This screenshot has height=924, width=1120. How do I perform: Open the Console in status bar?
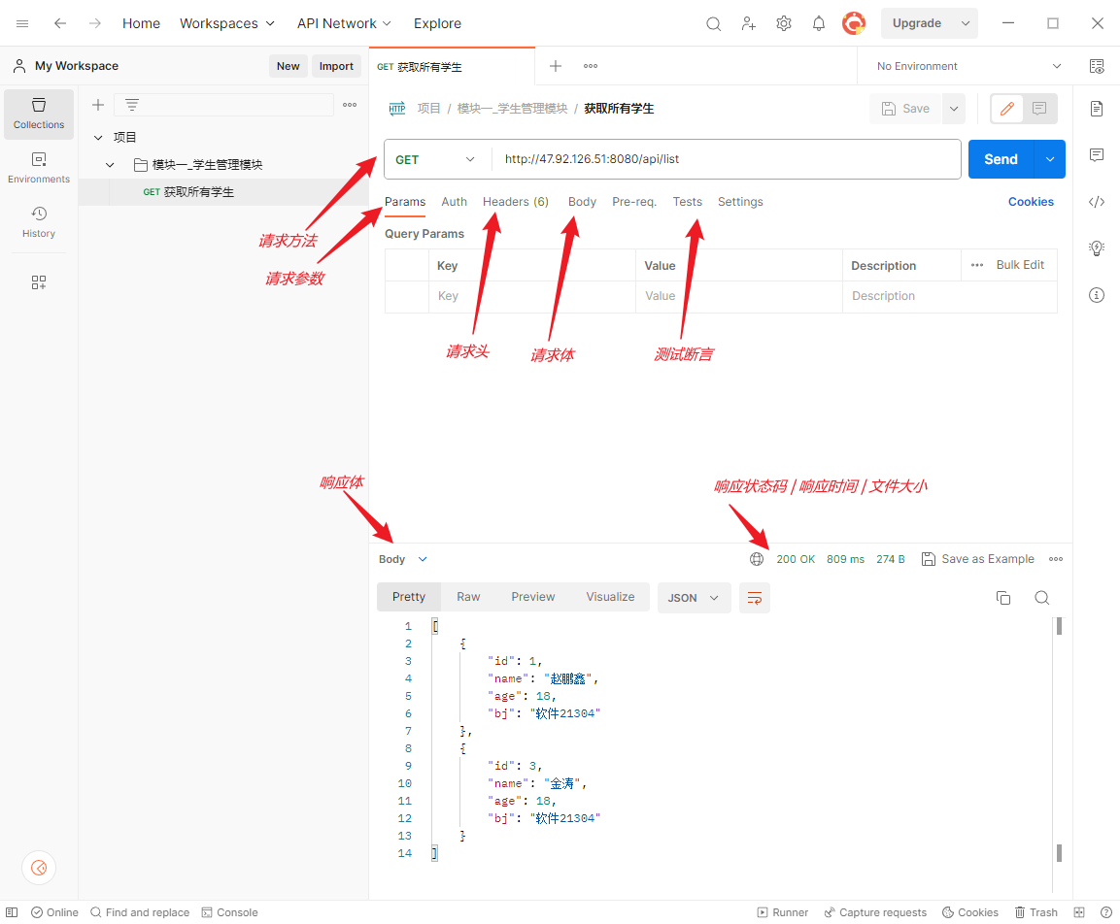[229, 912]
